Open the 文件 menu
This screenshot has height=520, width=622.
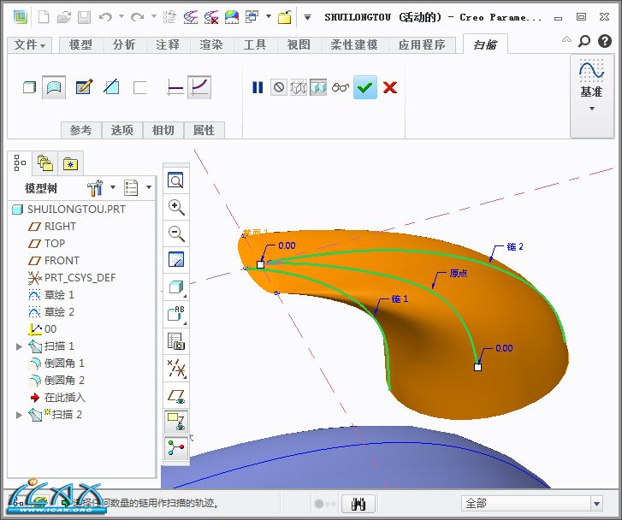pyautogui.click(x=31, y=44)
